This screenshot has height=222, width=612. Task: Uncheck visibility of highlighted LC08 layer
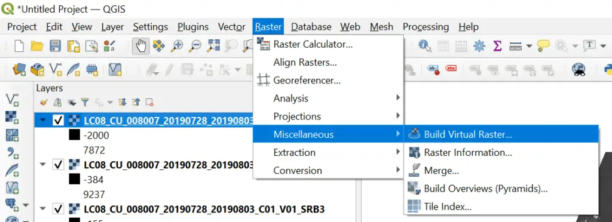click(x=59, y=121)
